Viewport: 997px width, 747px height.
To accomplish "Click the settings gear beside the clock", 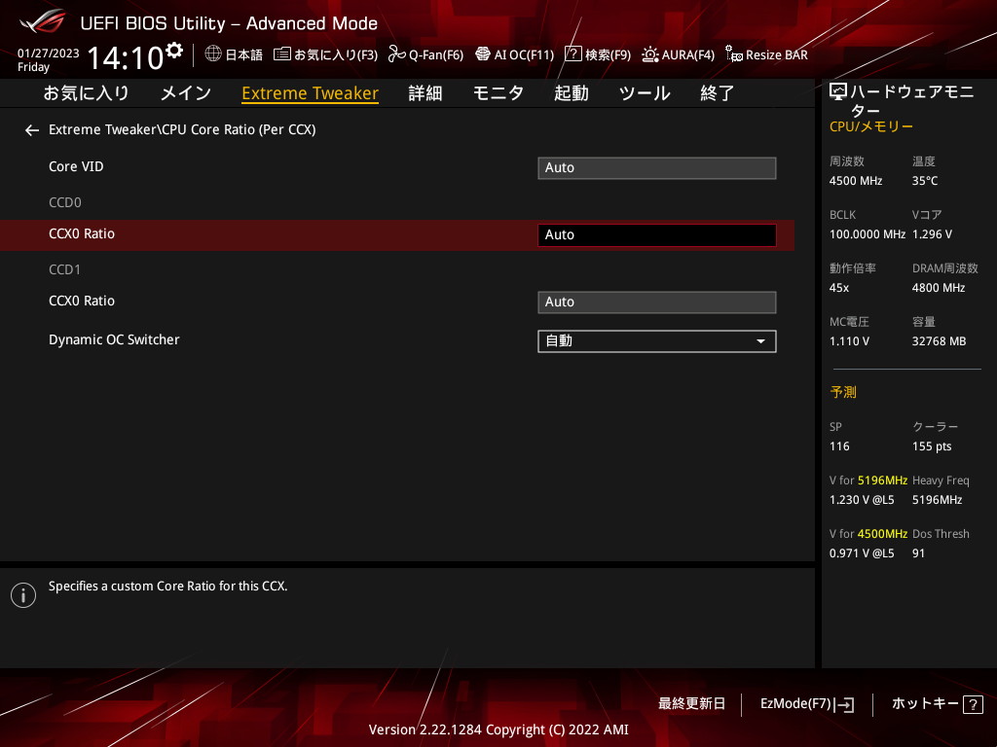I will [174, 51].
